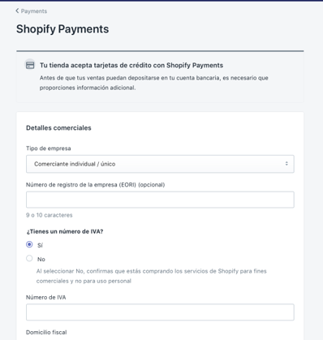This screenshot has height=340, width=323.
Task: Click the No label text
Action: click(41, 259)
